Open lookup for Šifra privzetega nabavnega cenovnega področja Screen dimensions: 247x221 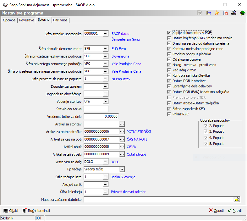[x=106, y=71]
